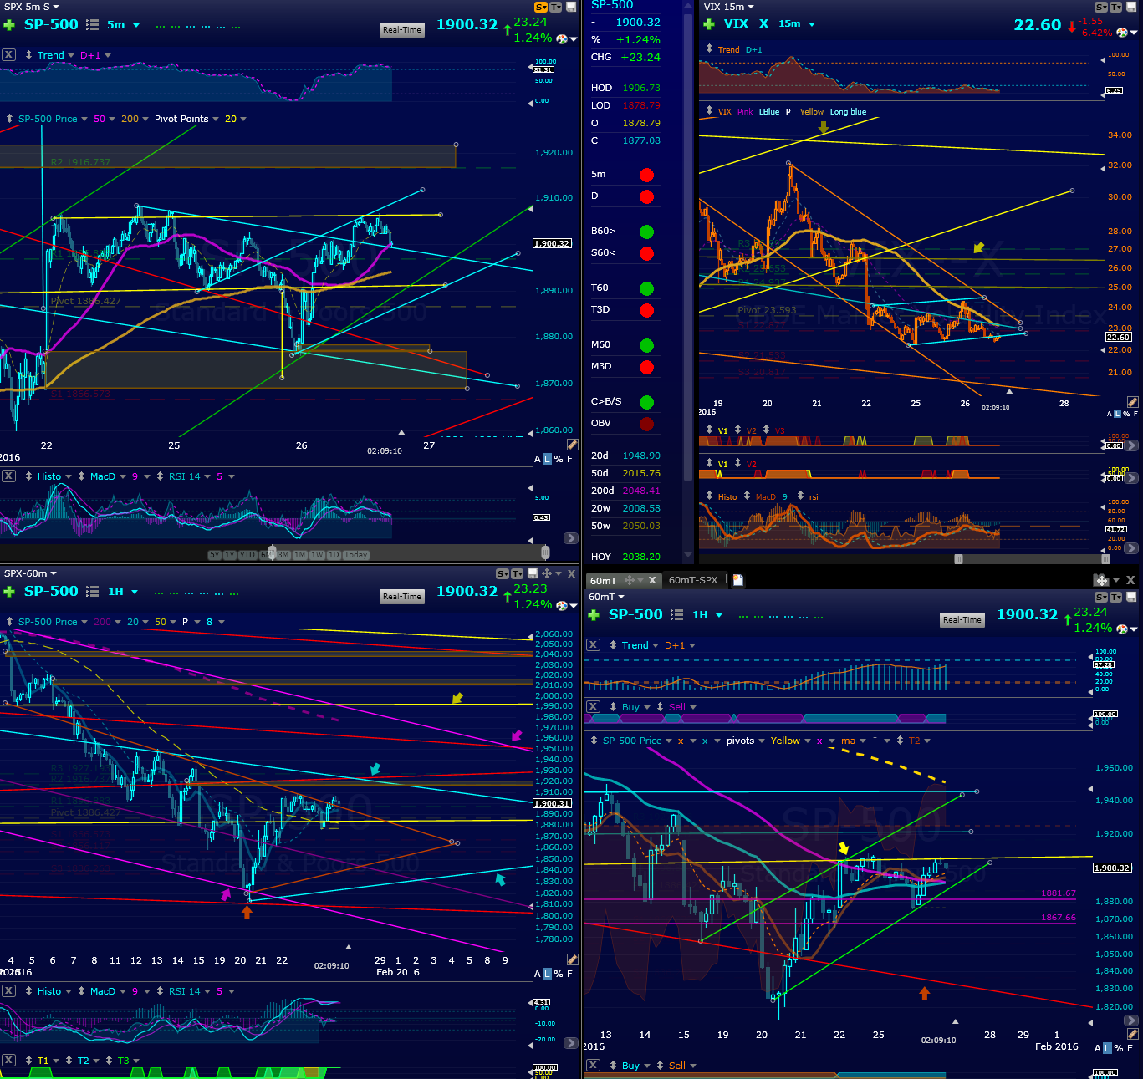Switch to the 60mT-SPX tab
The image size is (1143, 1079).
(x=693, y=580)
